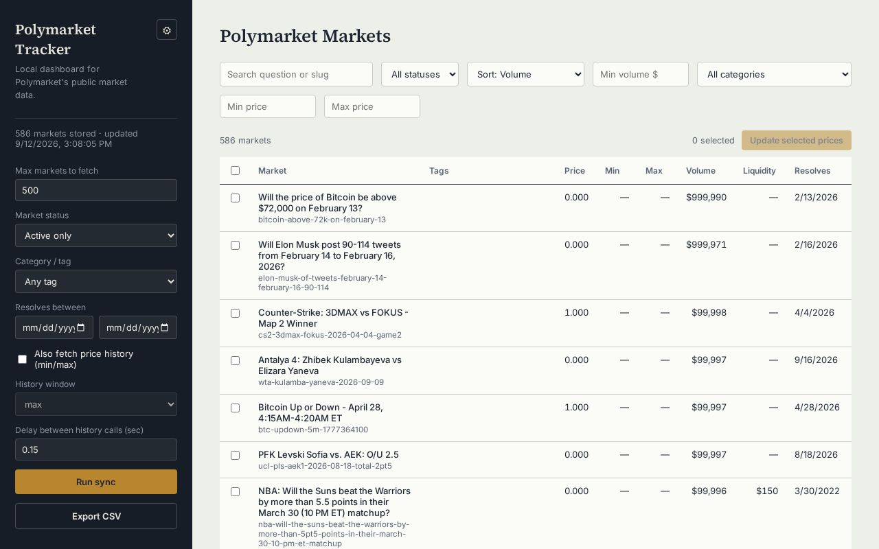
Task: Open calendar picker on first resolves date
Action: click(81, 327)
